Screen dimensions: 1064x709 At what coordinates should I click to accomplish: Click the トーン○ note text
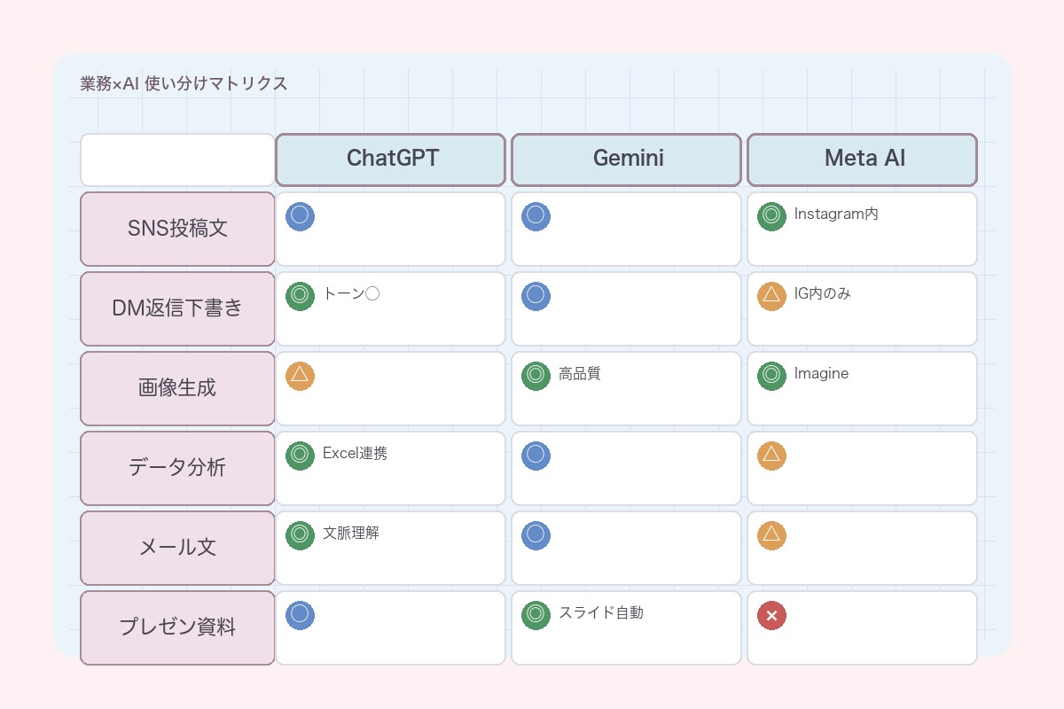(351, 293)
